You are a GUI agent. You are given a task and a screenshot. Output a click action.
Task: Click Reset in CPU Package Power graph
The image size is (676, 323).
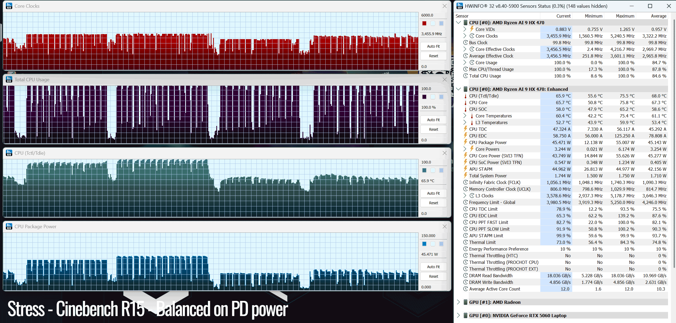click(433, 276)
